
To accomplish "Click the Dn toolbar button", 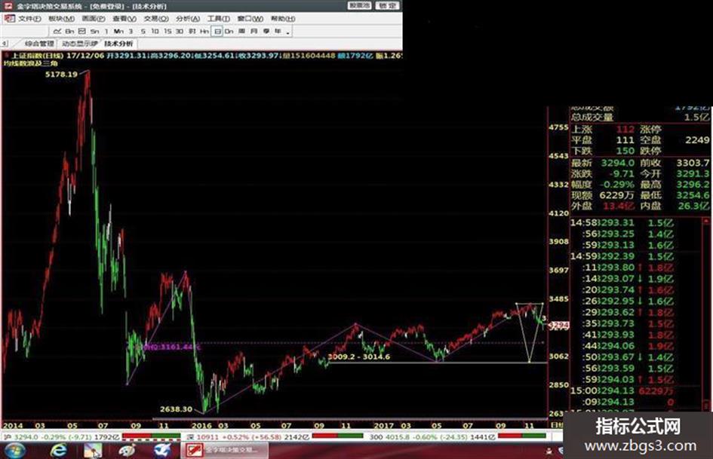I will click(x=229, y=32).
